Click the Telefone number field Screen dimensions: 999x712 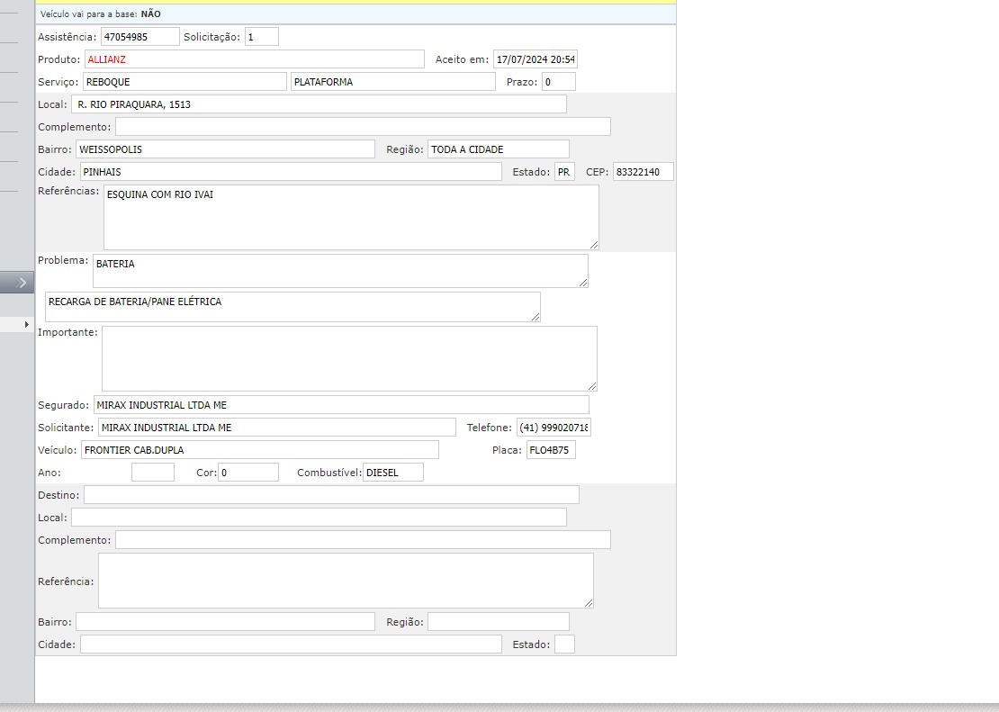[x=553, y=428]
